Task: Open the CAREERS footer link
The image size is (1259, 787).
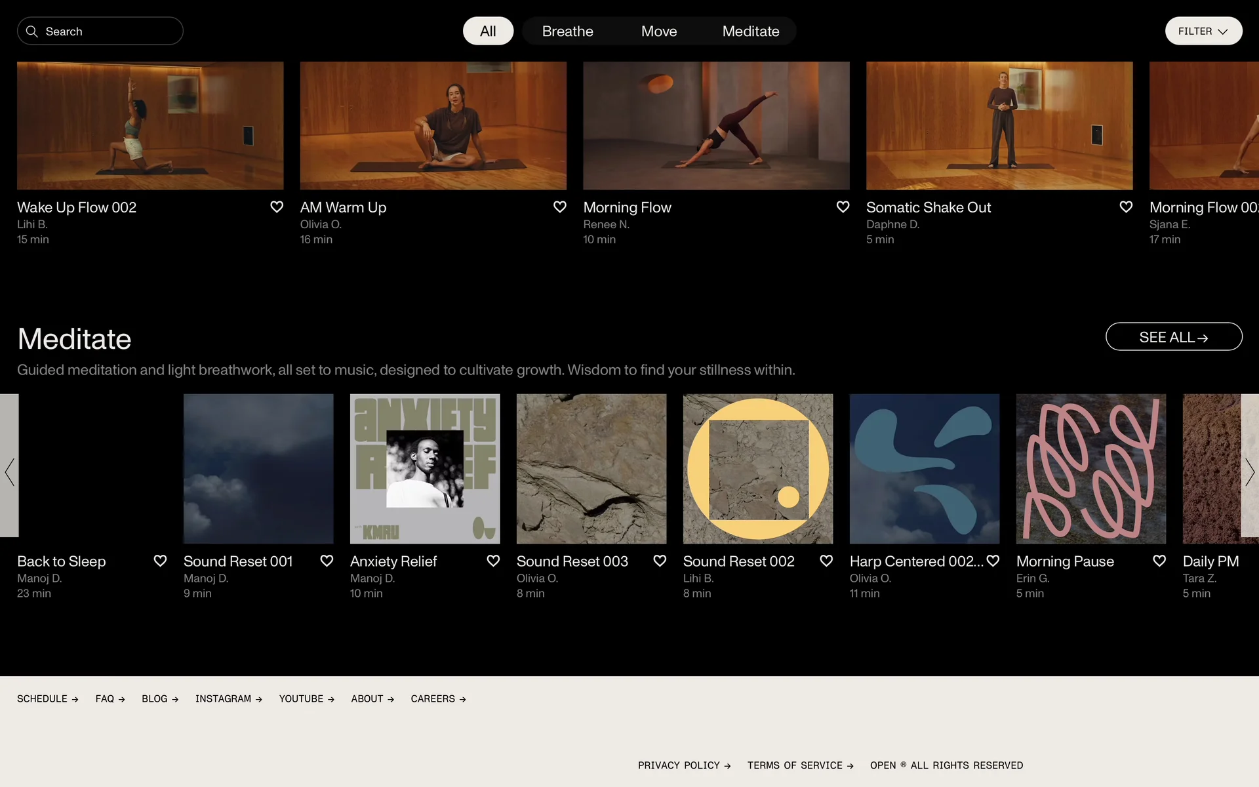Action: point(438,699)
